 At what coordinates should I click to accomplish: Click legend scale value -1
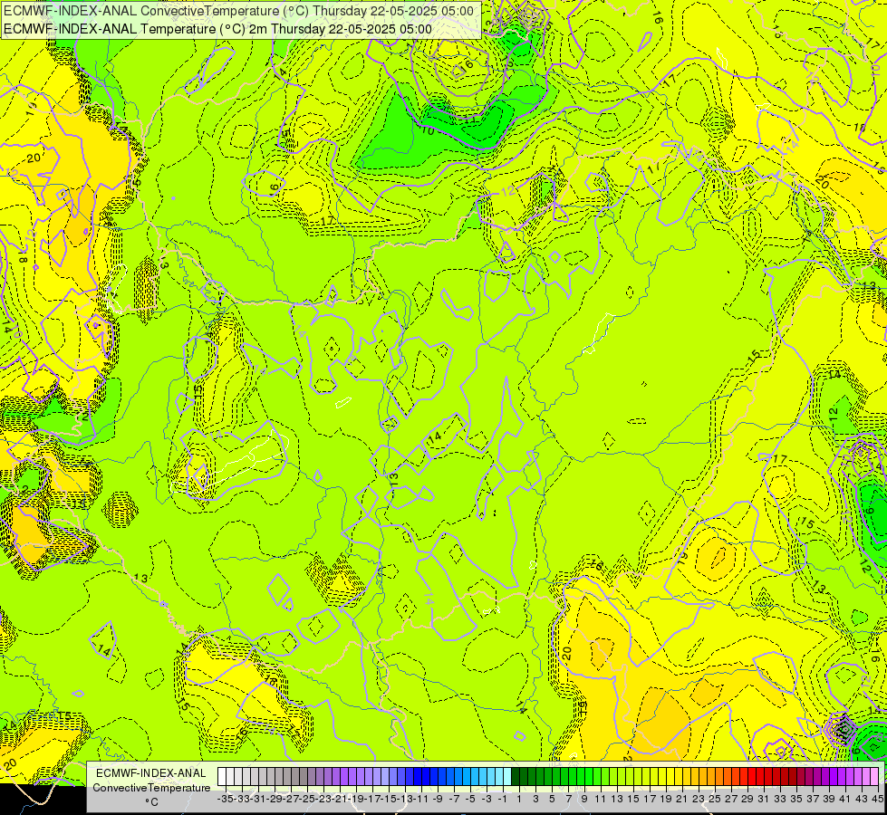point(502,800)
